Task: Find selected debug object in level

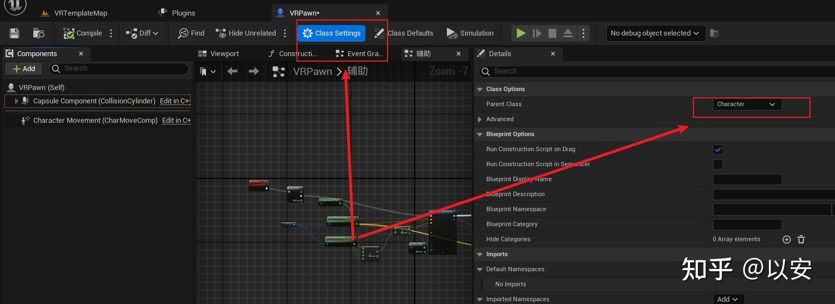Action: click(x=715, y=33)
